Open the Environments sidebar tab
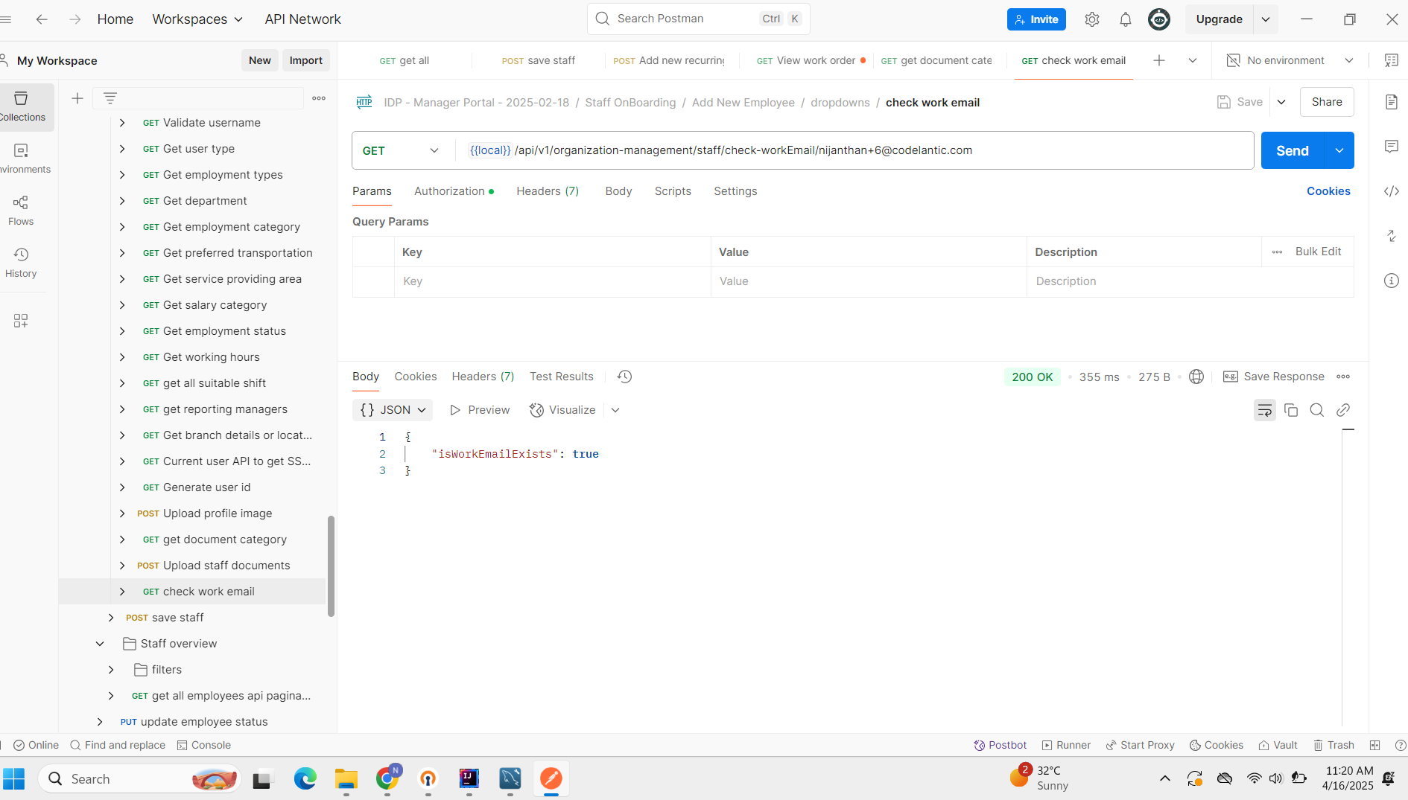Viewport: 1408px width, 800px height. pos(22,159)
